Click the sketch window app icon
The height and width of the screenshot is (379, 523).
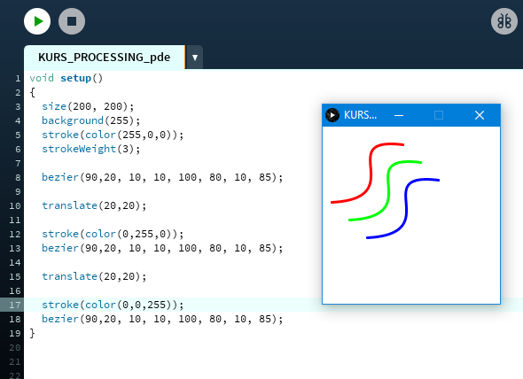click(x=332, y=115)
